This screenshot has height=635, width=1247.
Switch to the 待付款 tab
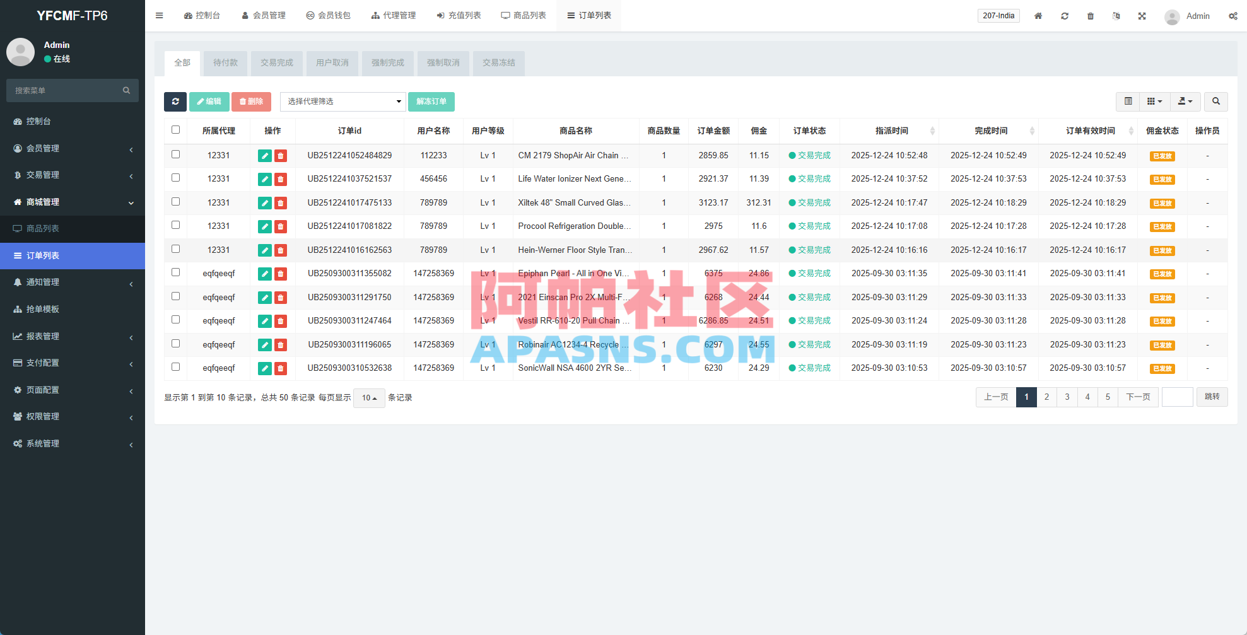[x=225, y=63]
